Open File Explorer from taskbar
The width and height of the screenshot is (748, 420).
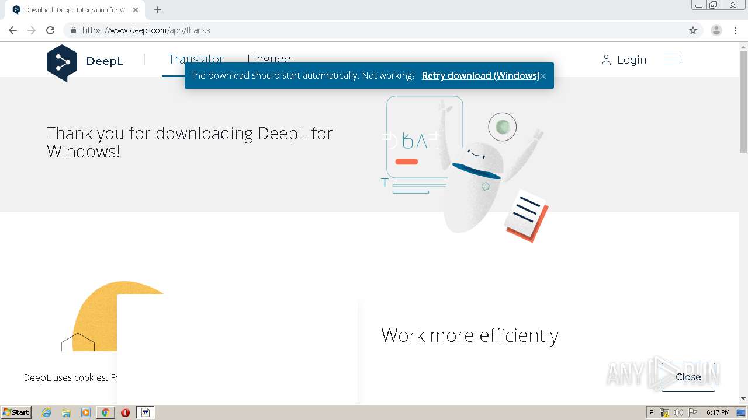(66, 412)
